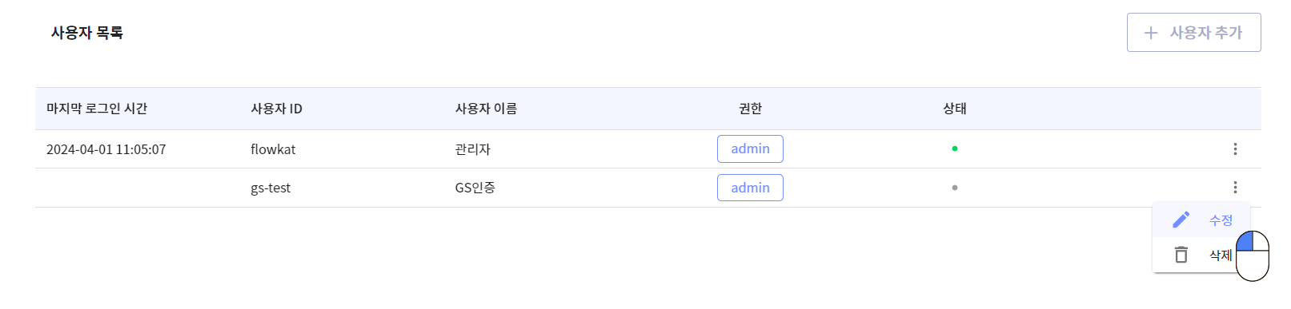Select the gs-test user ID cell

[271, 188]
